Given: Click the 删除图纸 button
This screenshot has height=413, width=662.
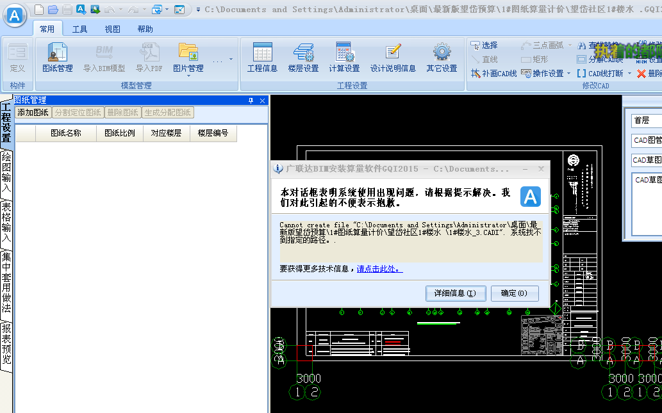Looking at the screenshot, I should (x=122, y=113).
